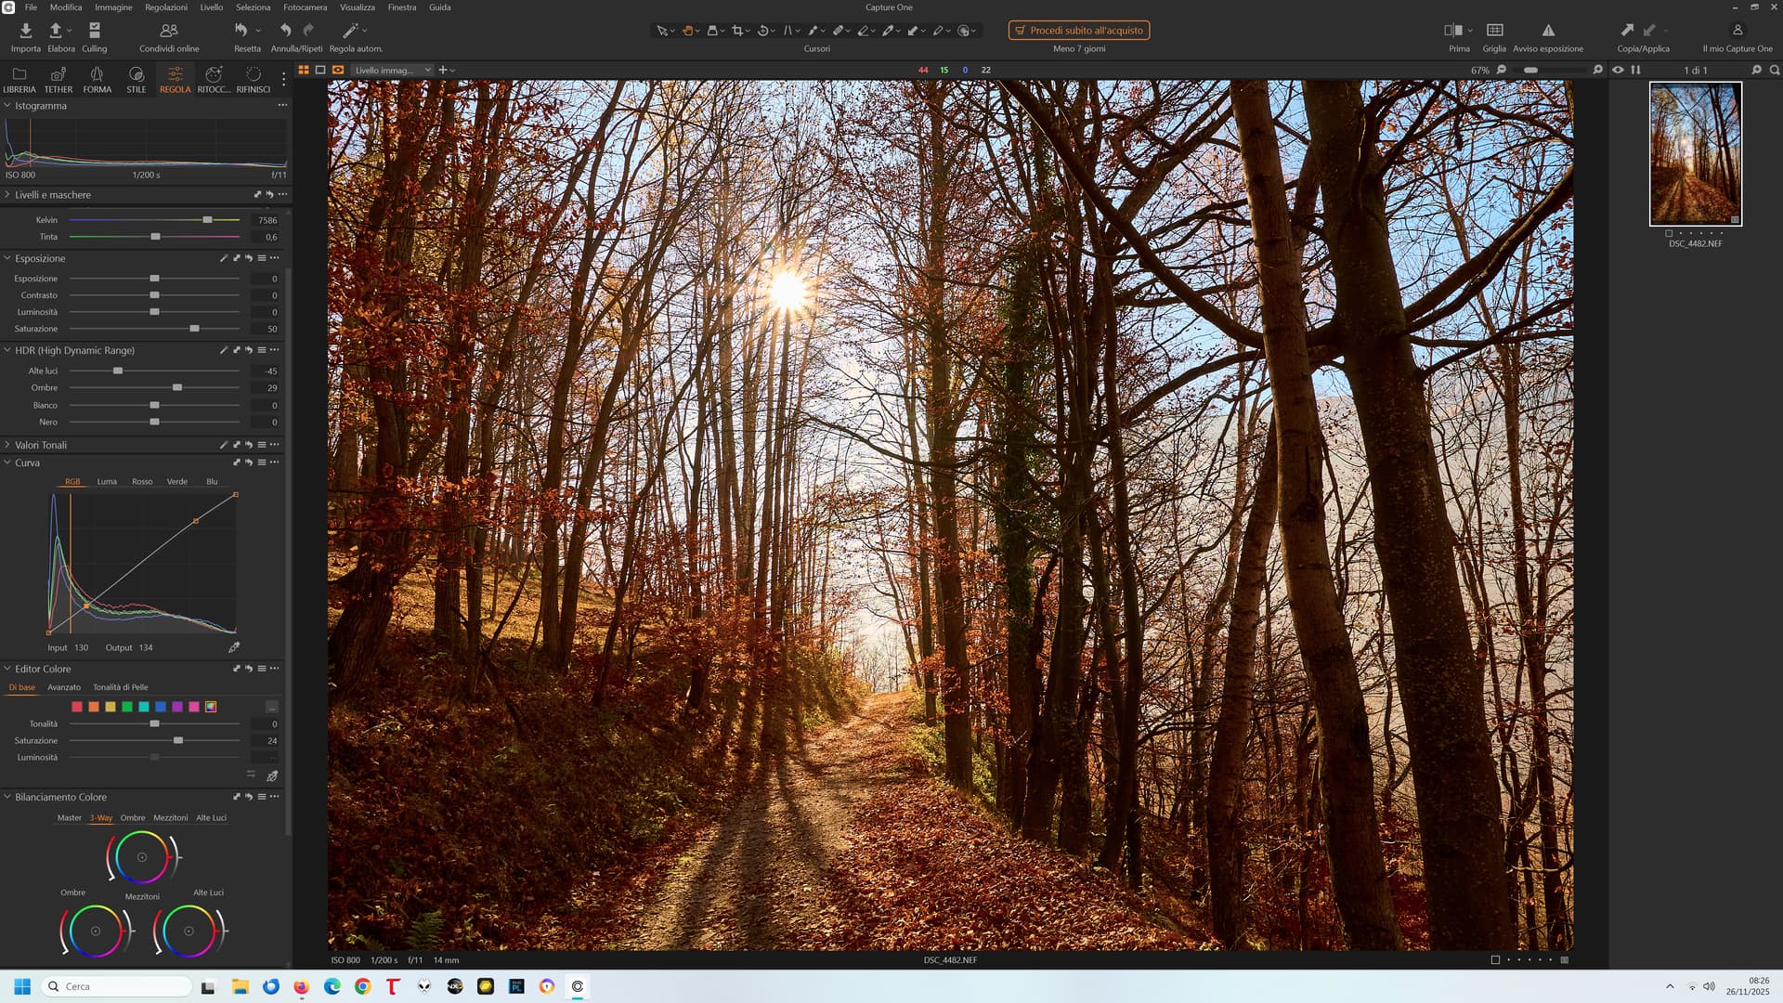Open the Avanzato color editor tab

point(64,687)
